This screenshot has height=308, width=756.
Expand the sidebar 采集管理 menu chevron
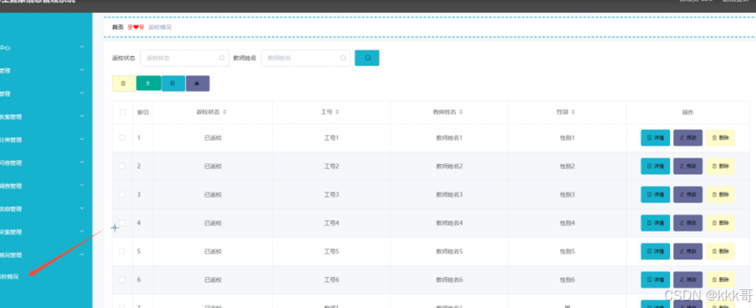coord(81,232)
